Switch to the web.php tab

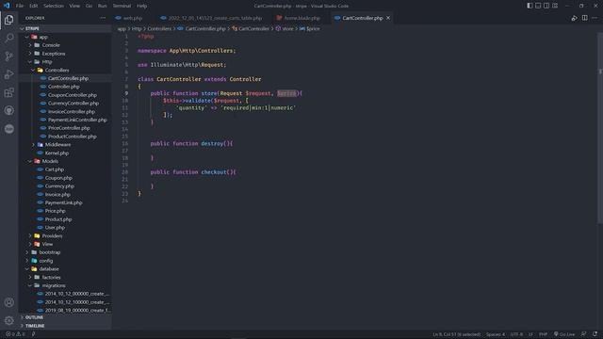tap(133, 18)
